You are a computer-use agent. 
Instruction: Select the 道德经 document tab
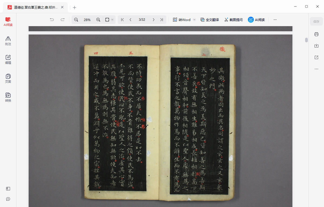click(35, 7)
